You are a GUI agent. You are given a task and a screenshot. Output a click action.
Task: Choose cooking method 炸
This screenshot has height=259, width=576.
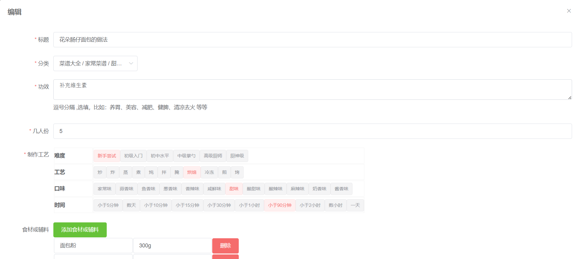(x=113, y=172)
